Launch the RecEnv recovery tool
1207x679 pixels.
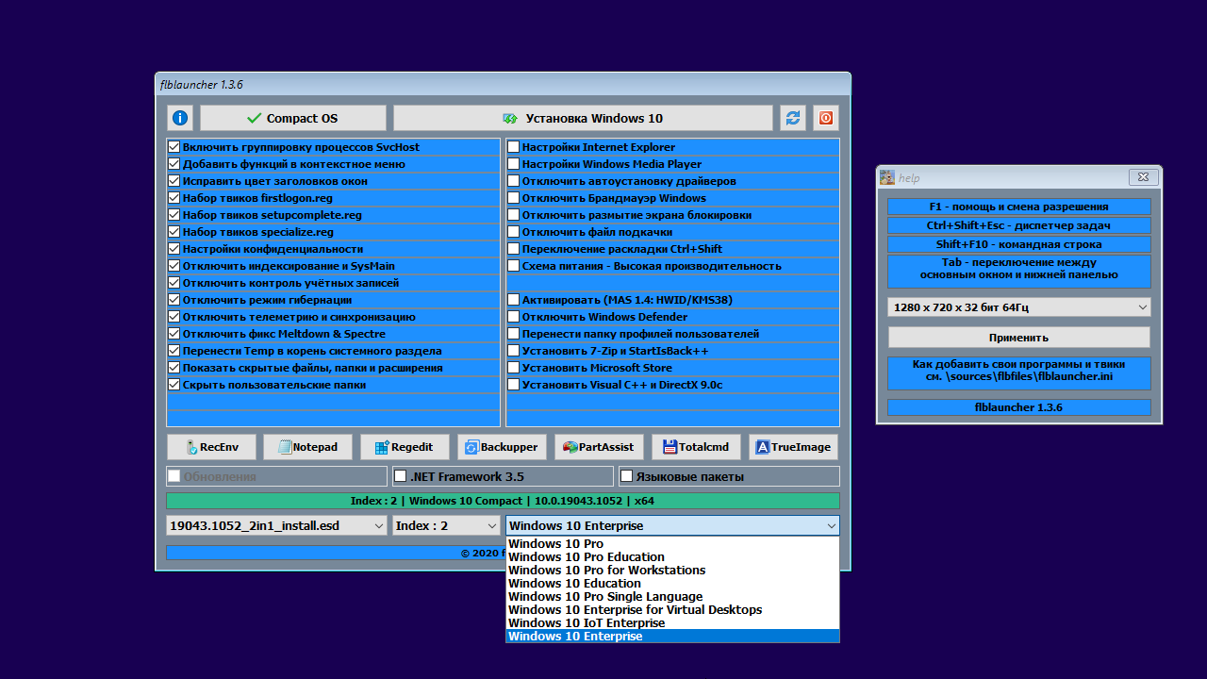pyautogui.click(x=211, y=447)
